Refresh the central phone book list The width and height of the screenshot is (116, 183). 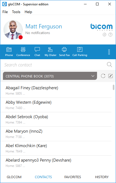[103, 76]
